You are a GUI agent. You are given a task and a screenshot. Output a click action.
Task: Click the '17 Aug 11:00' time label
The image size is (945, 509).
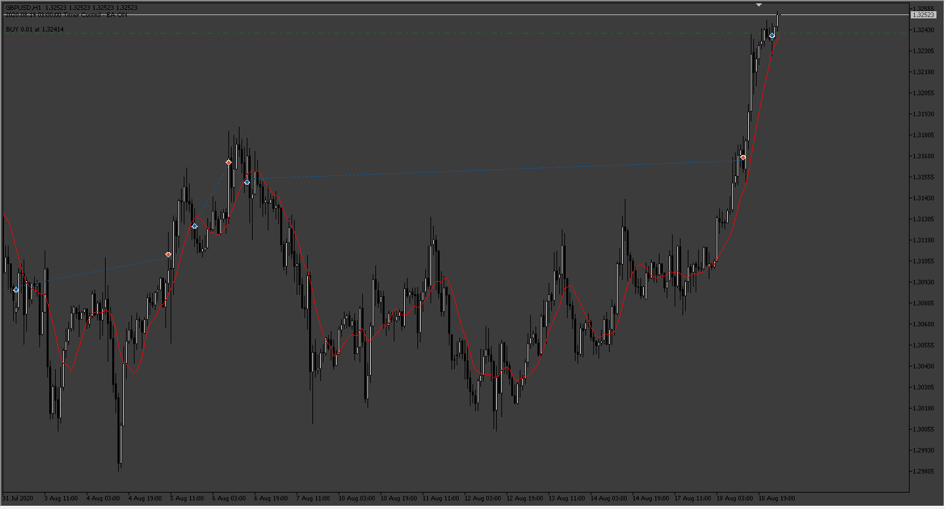(693, 498)
